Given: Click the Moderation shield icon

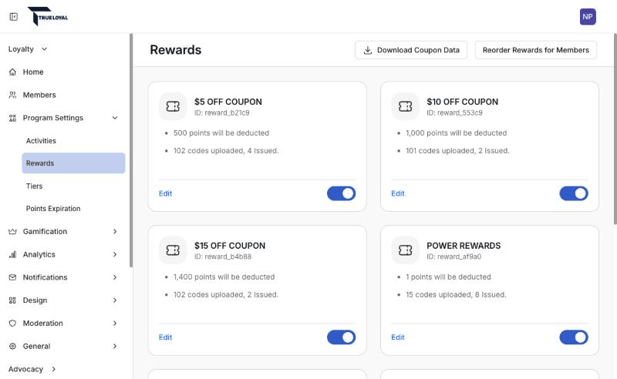Looking at the screenshot, I should click(12, 324).
